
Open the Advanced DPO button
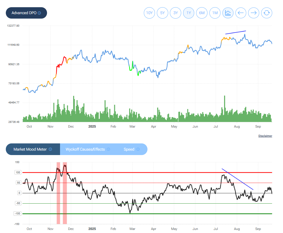tap(26, 13)
